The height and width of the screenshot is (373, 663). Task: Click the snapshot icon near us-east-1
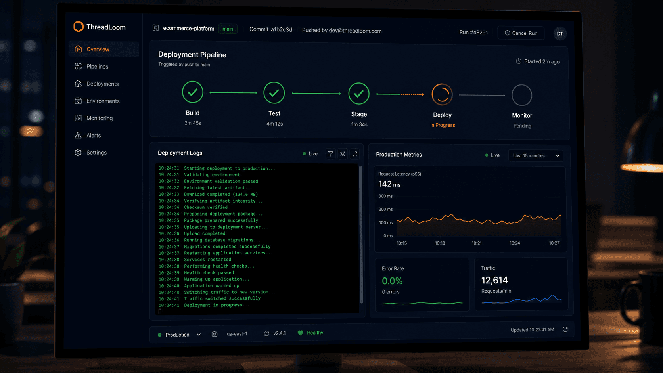click(215, 334)
